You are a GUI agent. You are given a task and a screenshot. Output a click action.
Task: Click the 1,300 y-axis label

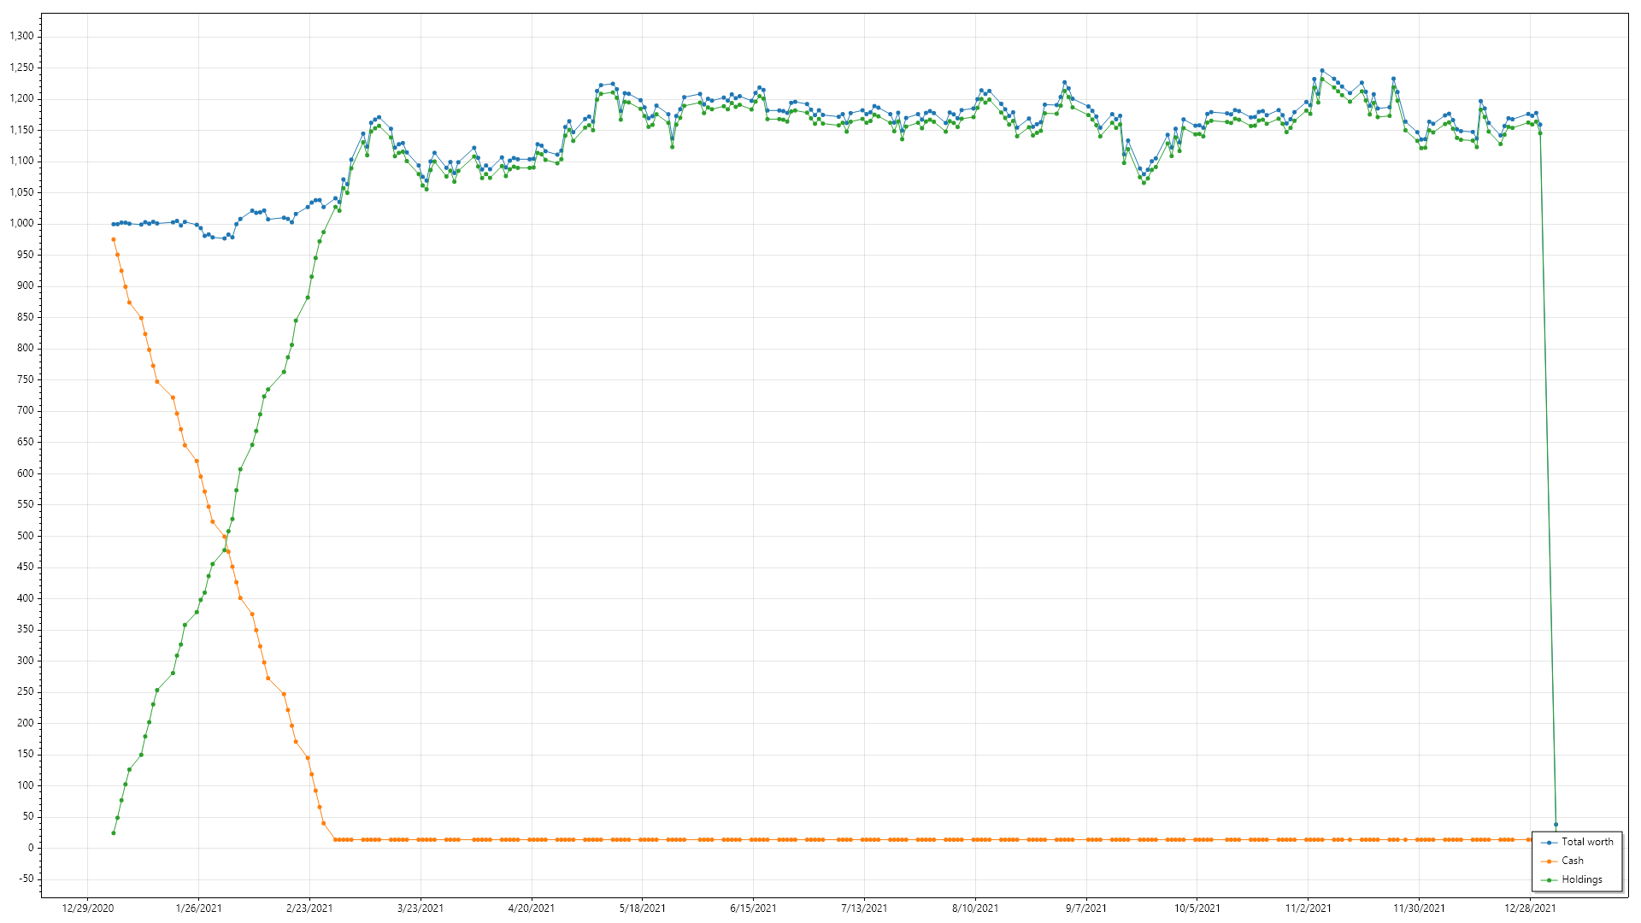22,36
